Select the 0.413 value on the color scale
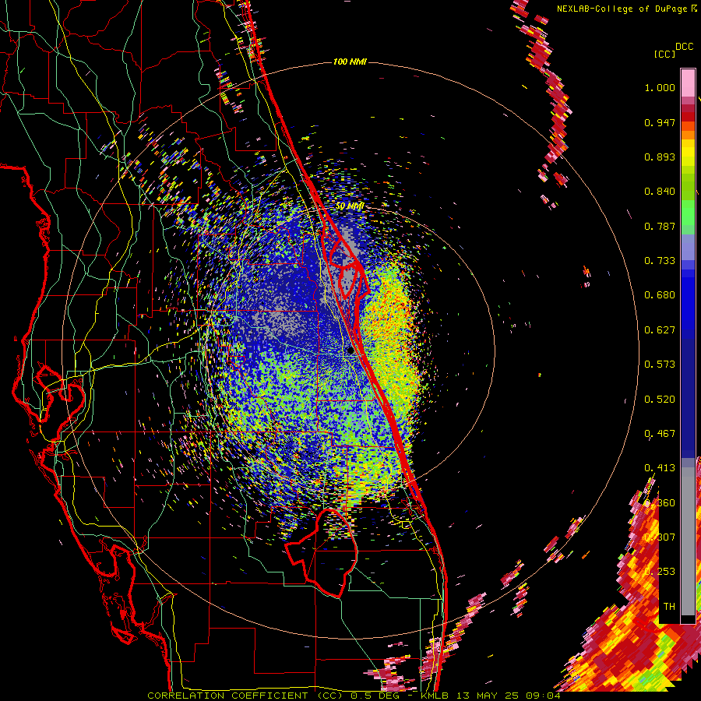Screen dimensions: 701x701 660,468
